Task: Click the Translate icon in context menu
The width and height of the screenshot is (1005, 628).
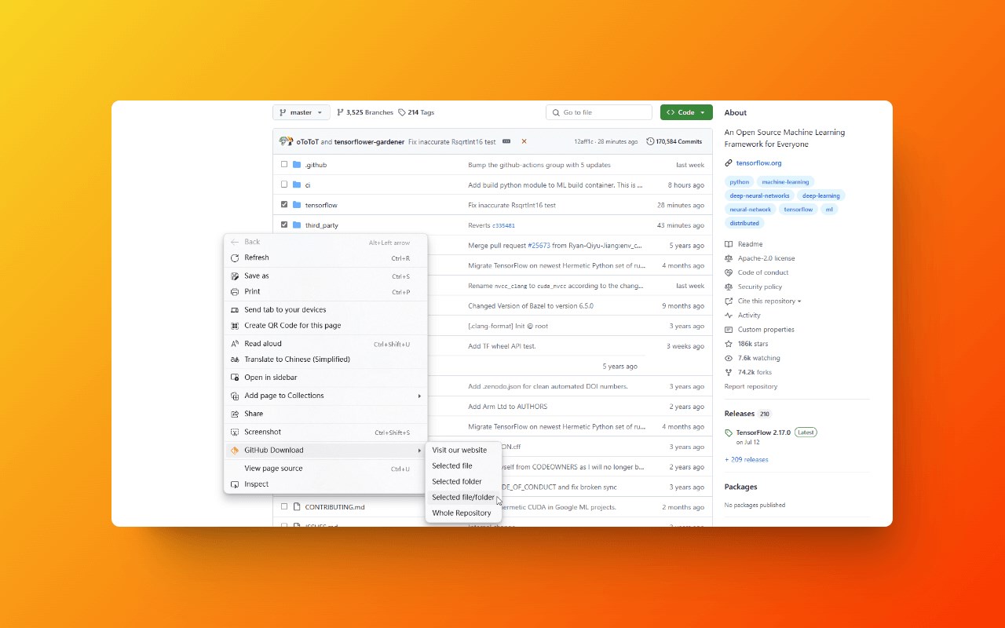Action: pos(235,359)
